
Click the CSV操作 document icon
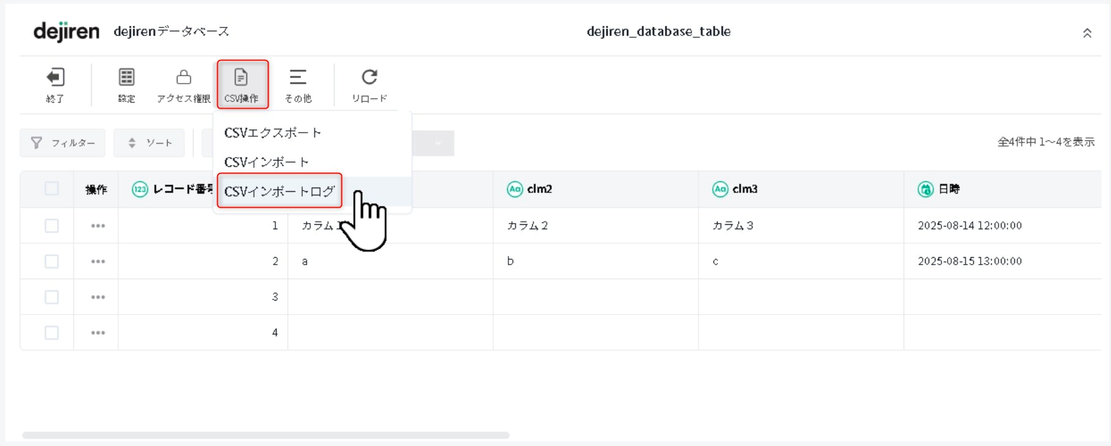(241, 78)
